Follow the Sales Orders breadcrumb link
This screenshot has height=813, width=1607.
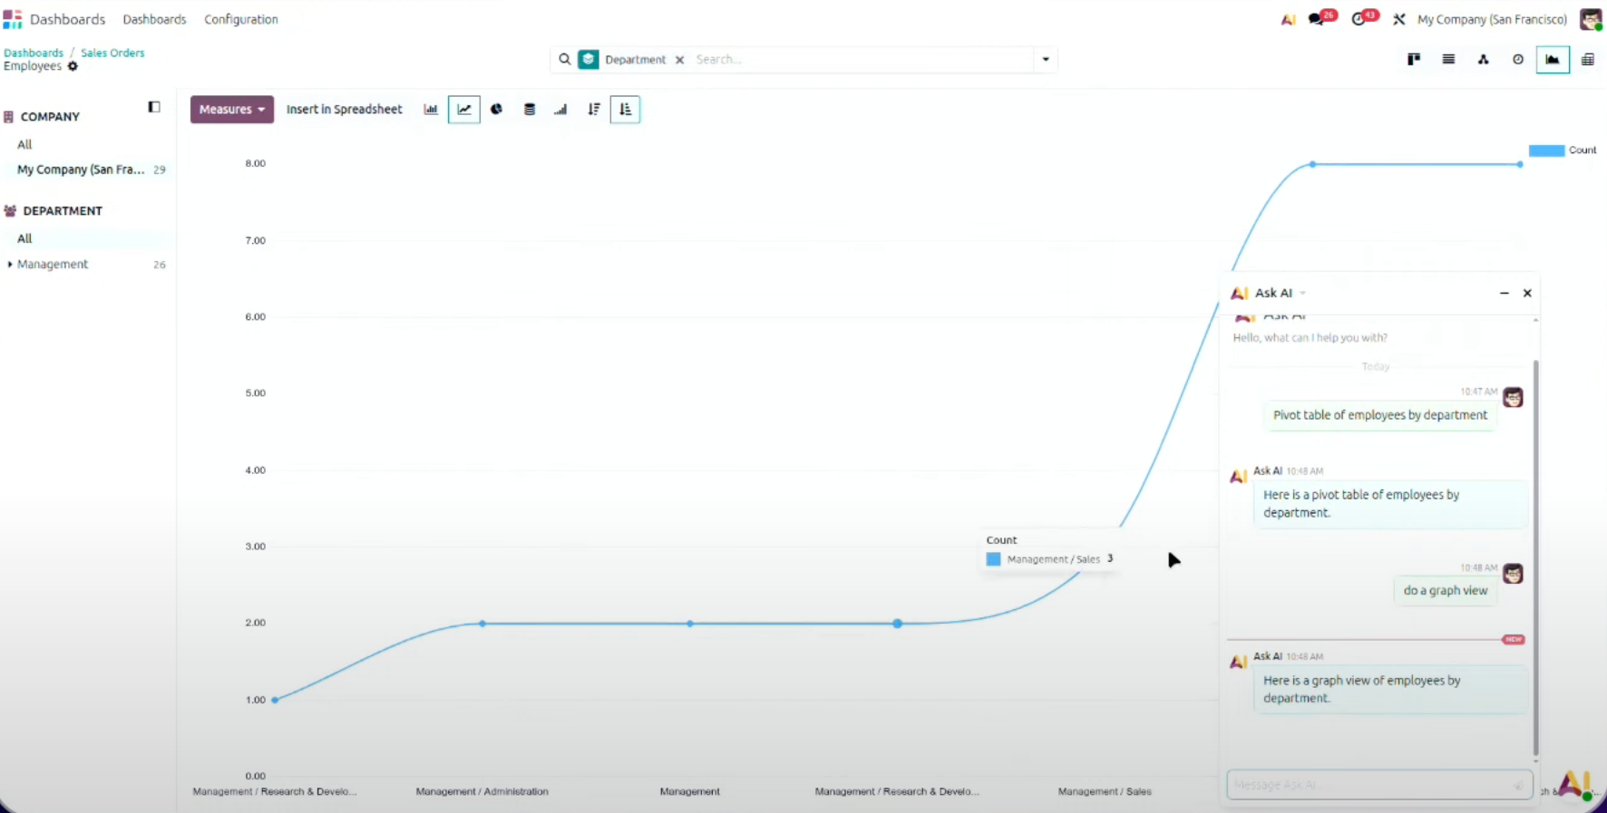[x=112, y=53]
